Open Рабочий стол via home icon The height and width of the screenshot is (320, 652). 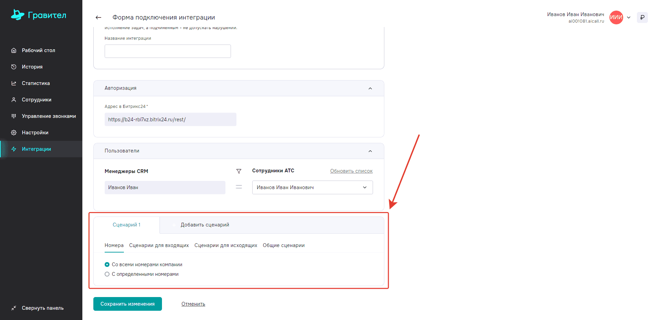[x=14, y=50]
